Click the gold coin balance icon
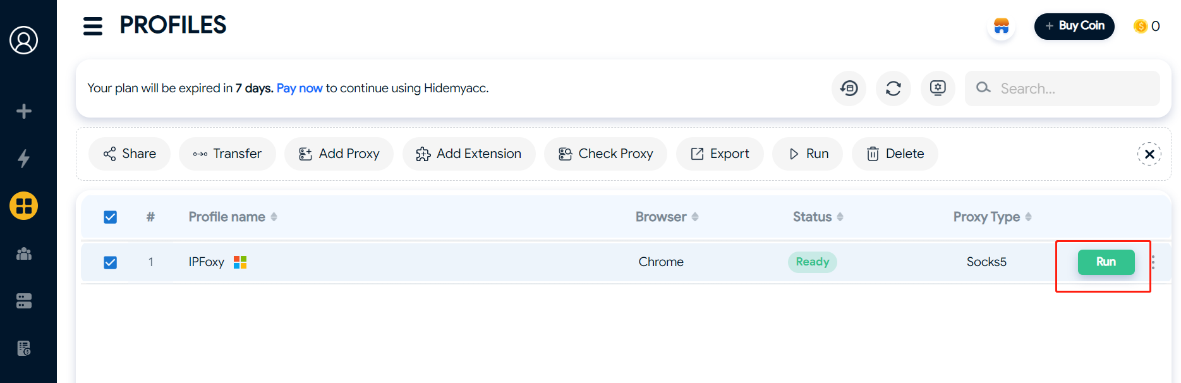Screen dimensions: 1181x383 tap(1141, 26)
